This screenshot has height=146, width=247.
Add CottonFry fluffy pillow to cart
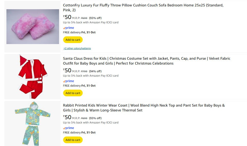(x=73, y=40)
